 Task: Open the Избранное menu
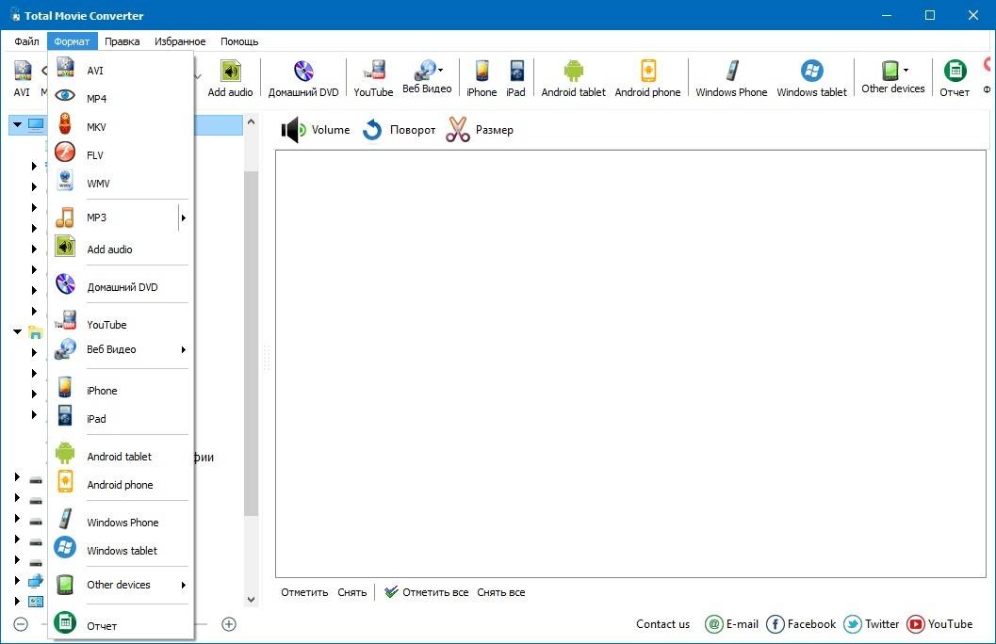pyautogui.click(x=180, y=41)
